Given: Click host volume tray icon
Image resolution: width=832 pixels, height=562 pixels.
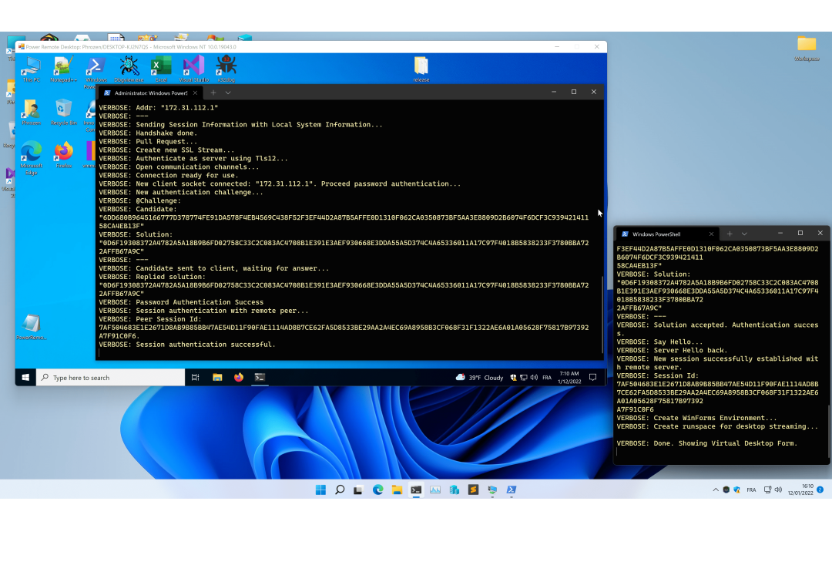Looking at the screenshot, I should [x=778, y=490].
